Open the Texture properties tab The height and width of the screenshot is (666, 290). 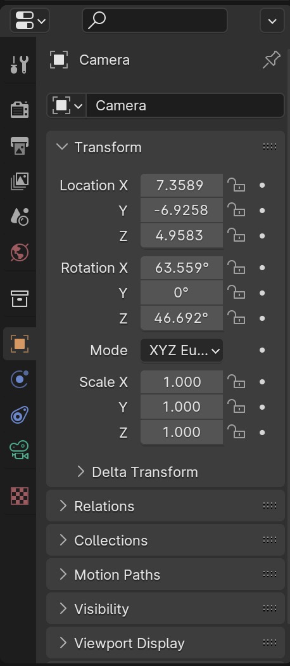click(x=19, y=495)
